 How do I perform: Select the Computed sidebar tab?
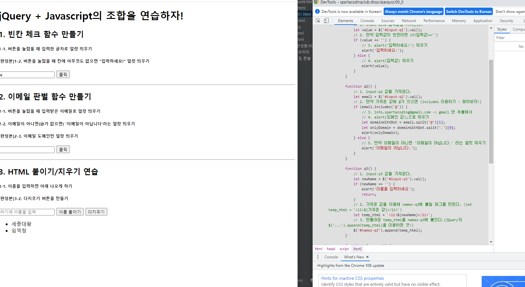coord(519,29)
